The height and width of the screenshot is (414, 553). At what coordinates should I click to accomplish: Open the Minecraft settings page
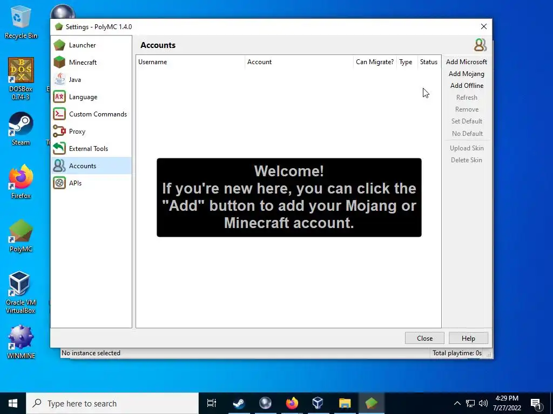(91, 63)
